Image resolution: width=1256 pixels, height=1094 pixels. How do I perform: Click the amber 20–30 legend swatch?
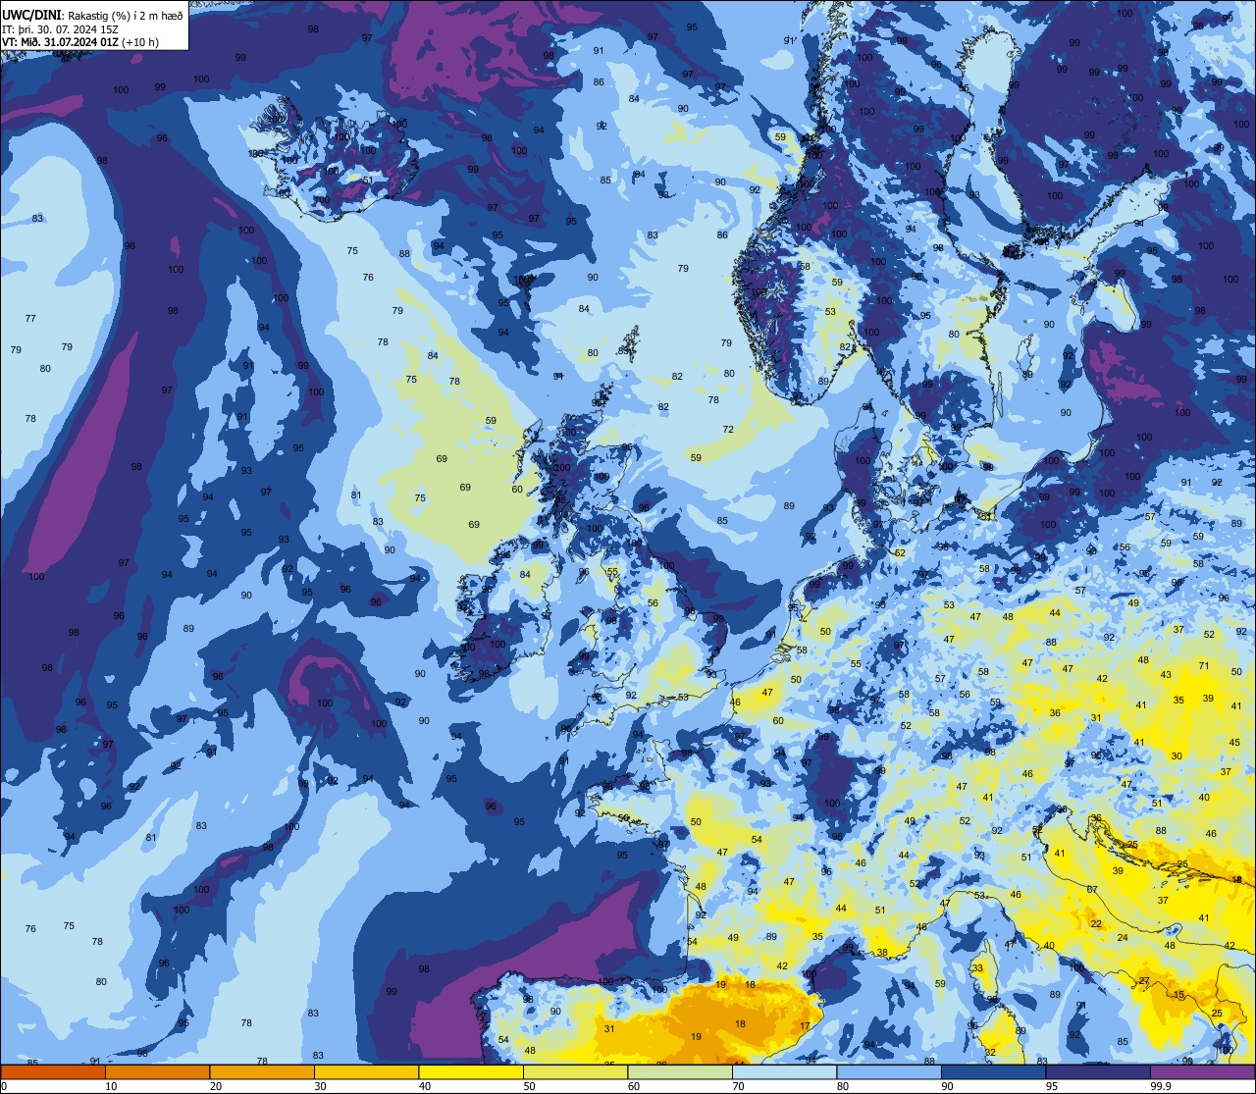coord(262,1072)
